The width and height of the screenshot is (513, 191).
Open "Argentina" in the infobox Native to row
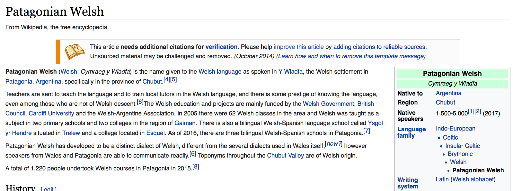[448, 93]
